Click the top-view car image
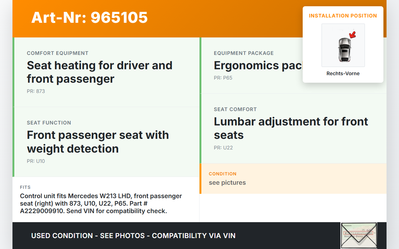Image resolution: width=399 pixels, height=249 pixels. point(344,49)
